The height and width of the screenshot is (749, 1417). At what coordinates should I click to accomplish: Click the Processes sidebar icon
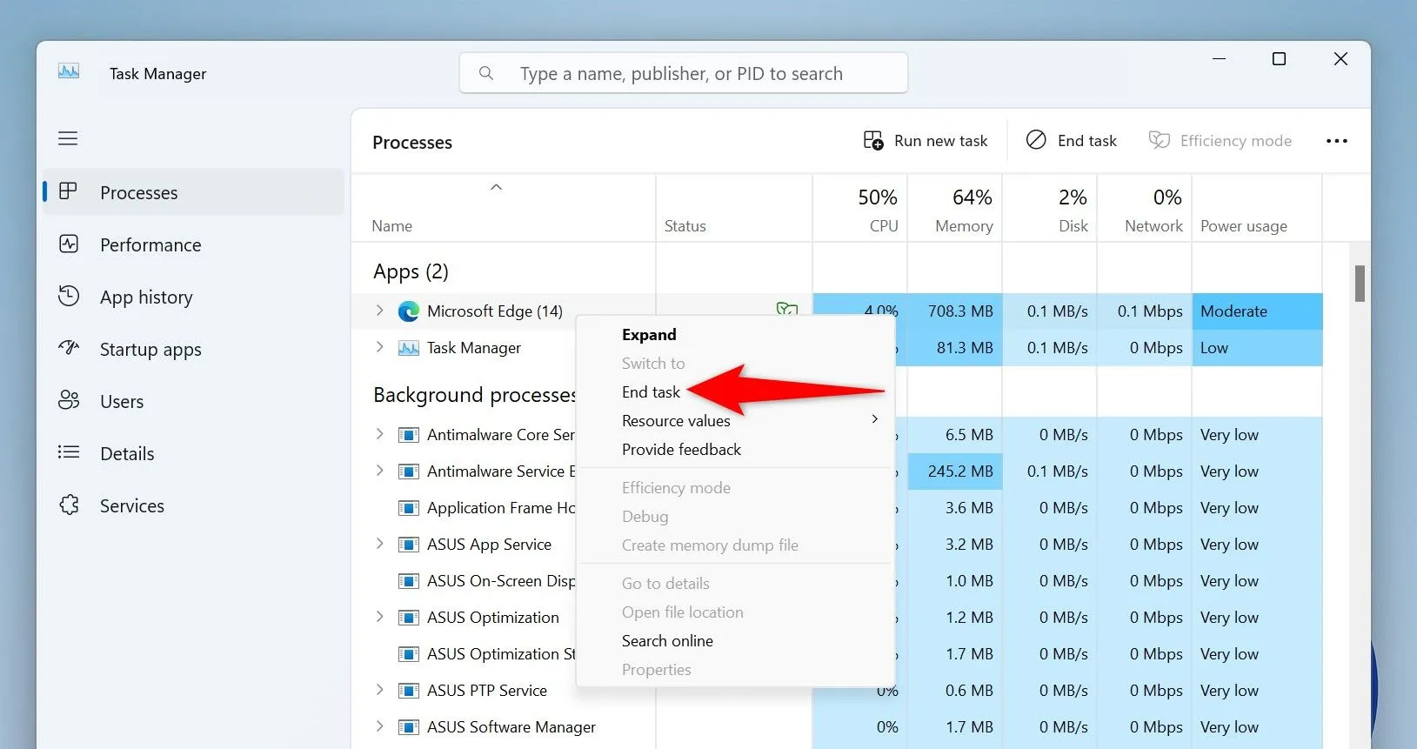click(x=68, y=191)
